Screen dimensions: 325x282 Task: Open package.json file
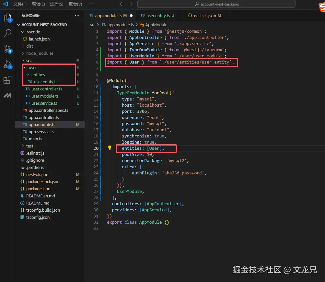(50, 189)
